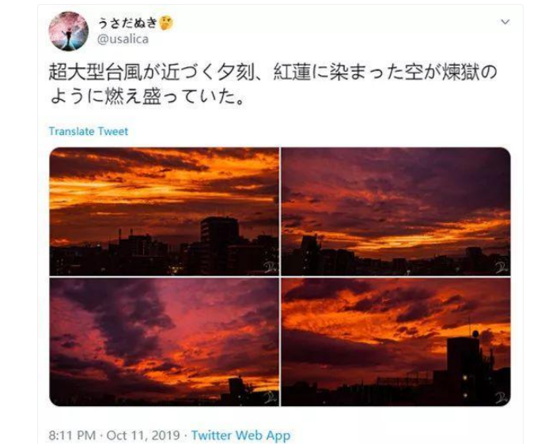Screen dimensions: 545x444
Task: Open the top-right purple sky photo
Action: 396,212
